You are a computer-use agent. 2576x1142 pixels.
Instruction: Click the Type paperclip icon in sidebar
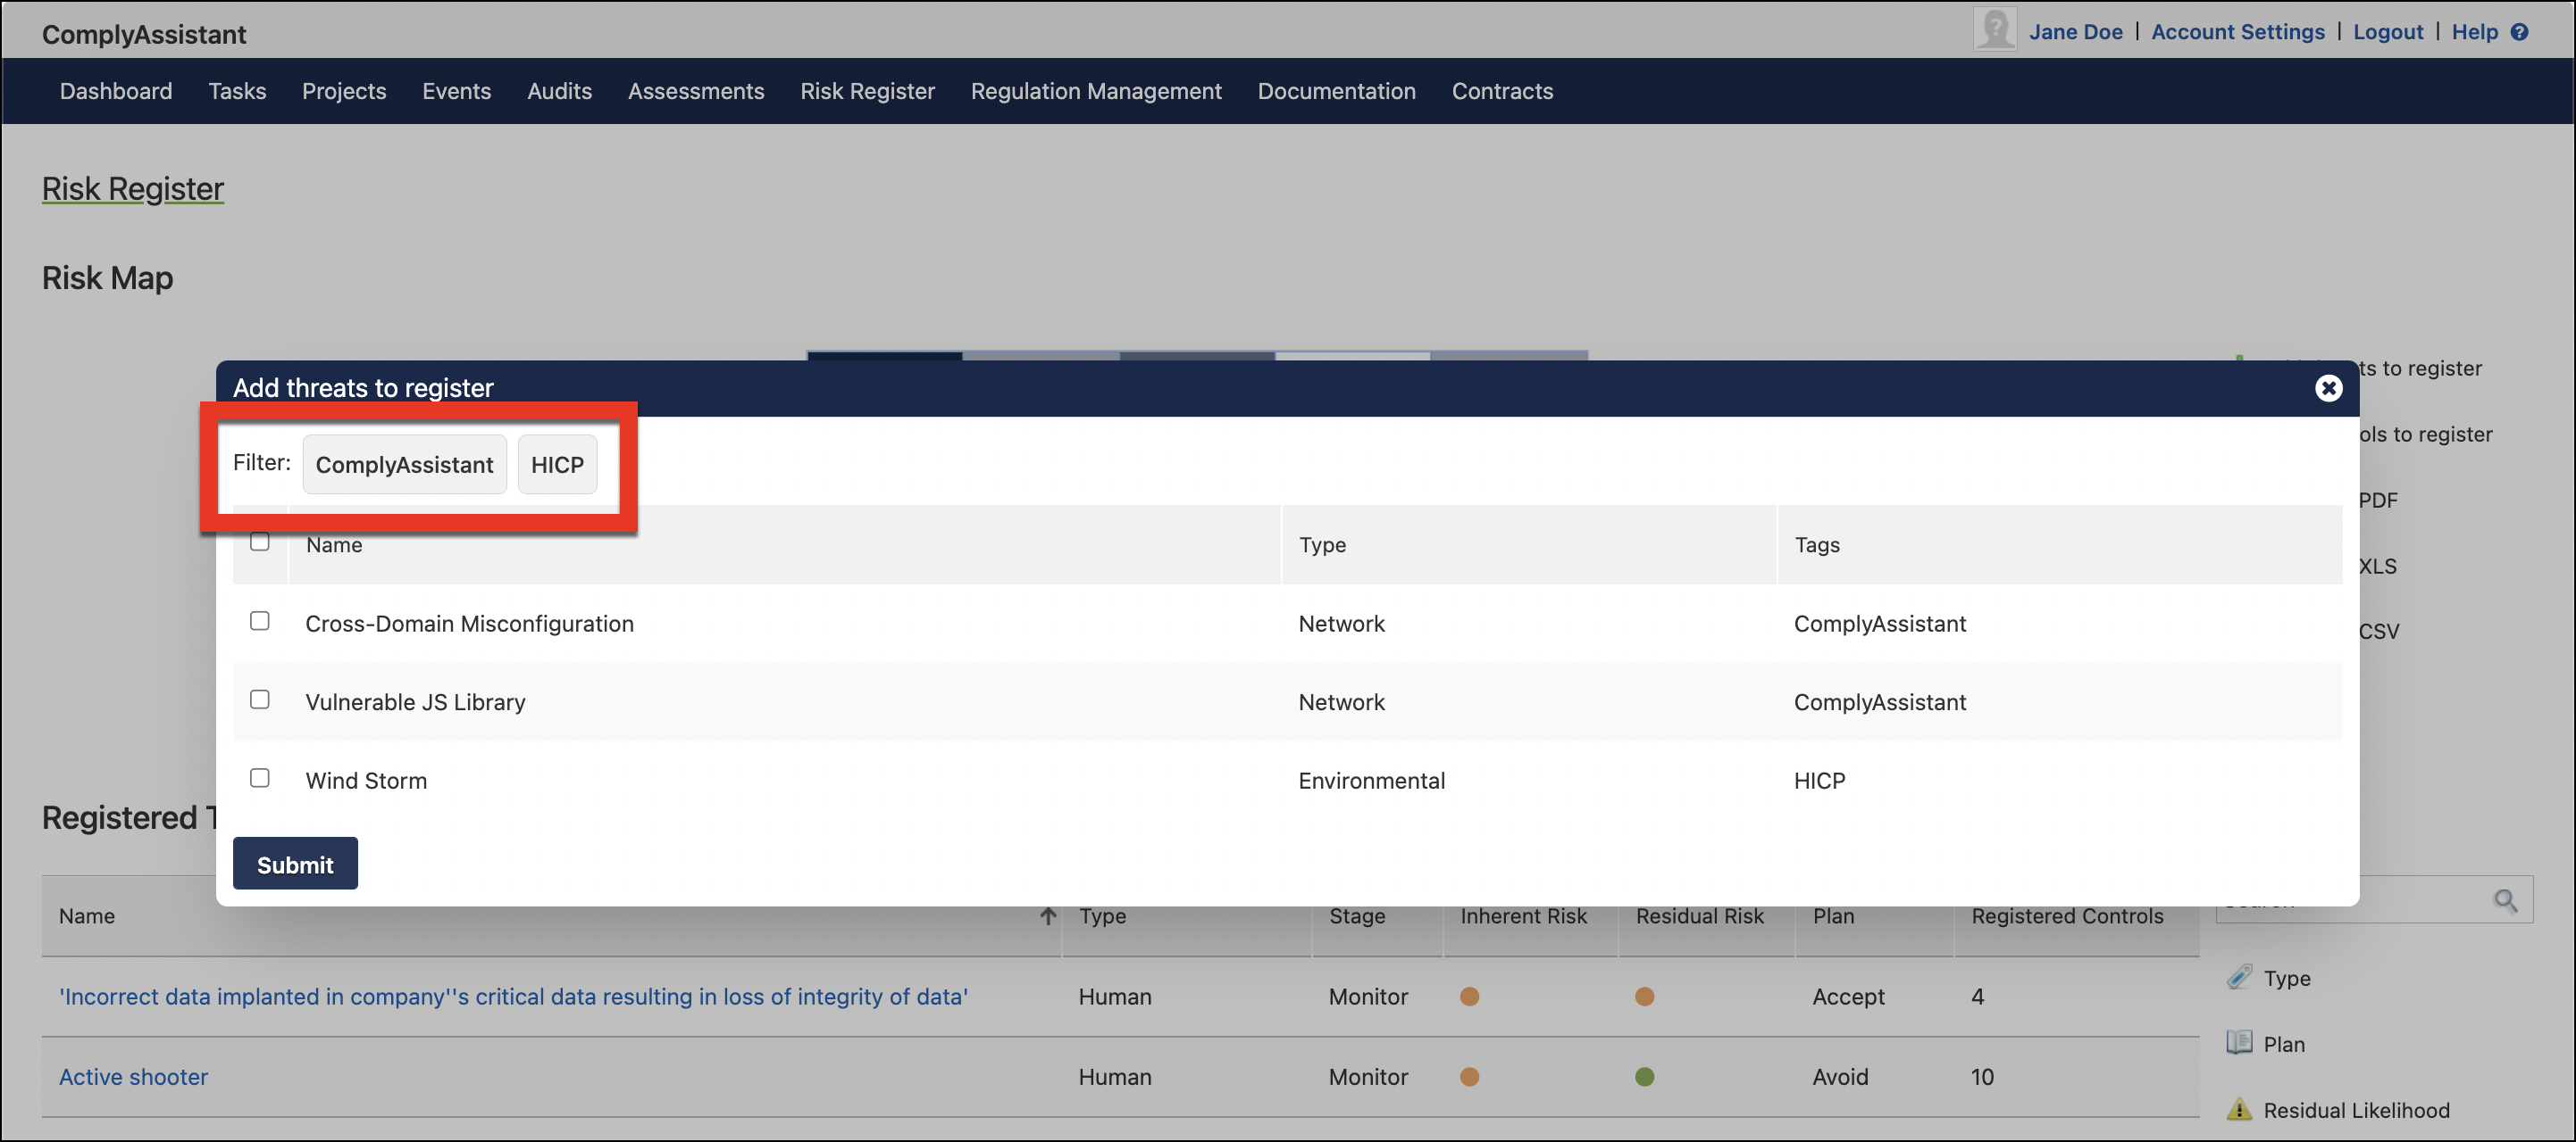[x=2240, y=976]
